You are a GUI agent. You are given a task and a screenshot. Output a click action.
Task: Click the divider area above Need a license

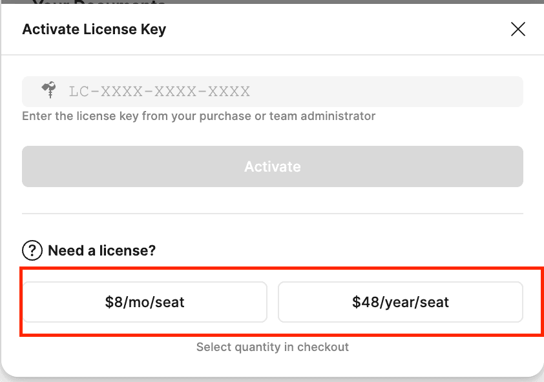[x=272, y=214]
